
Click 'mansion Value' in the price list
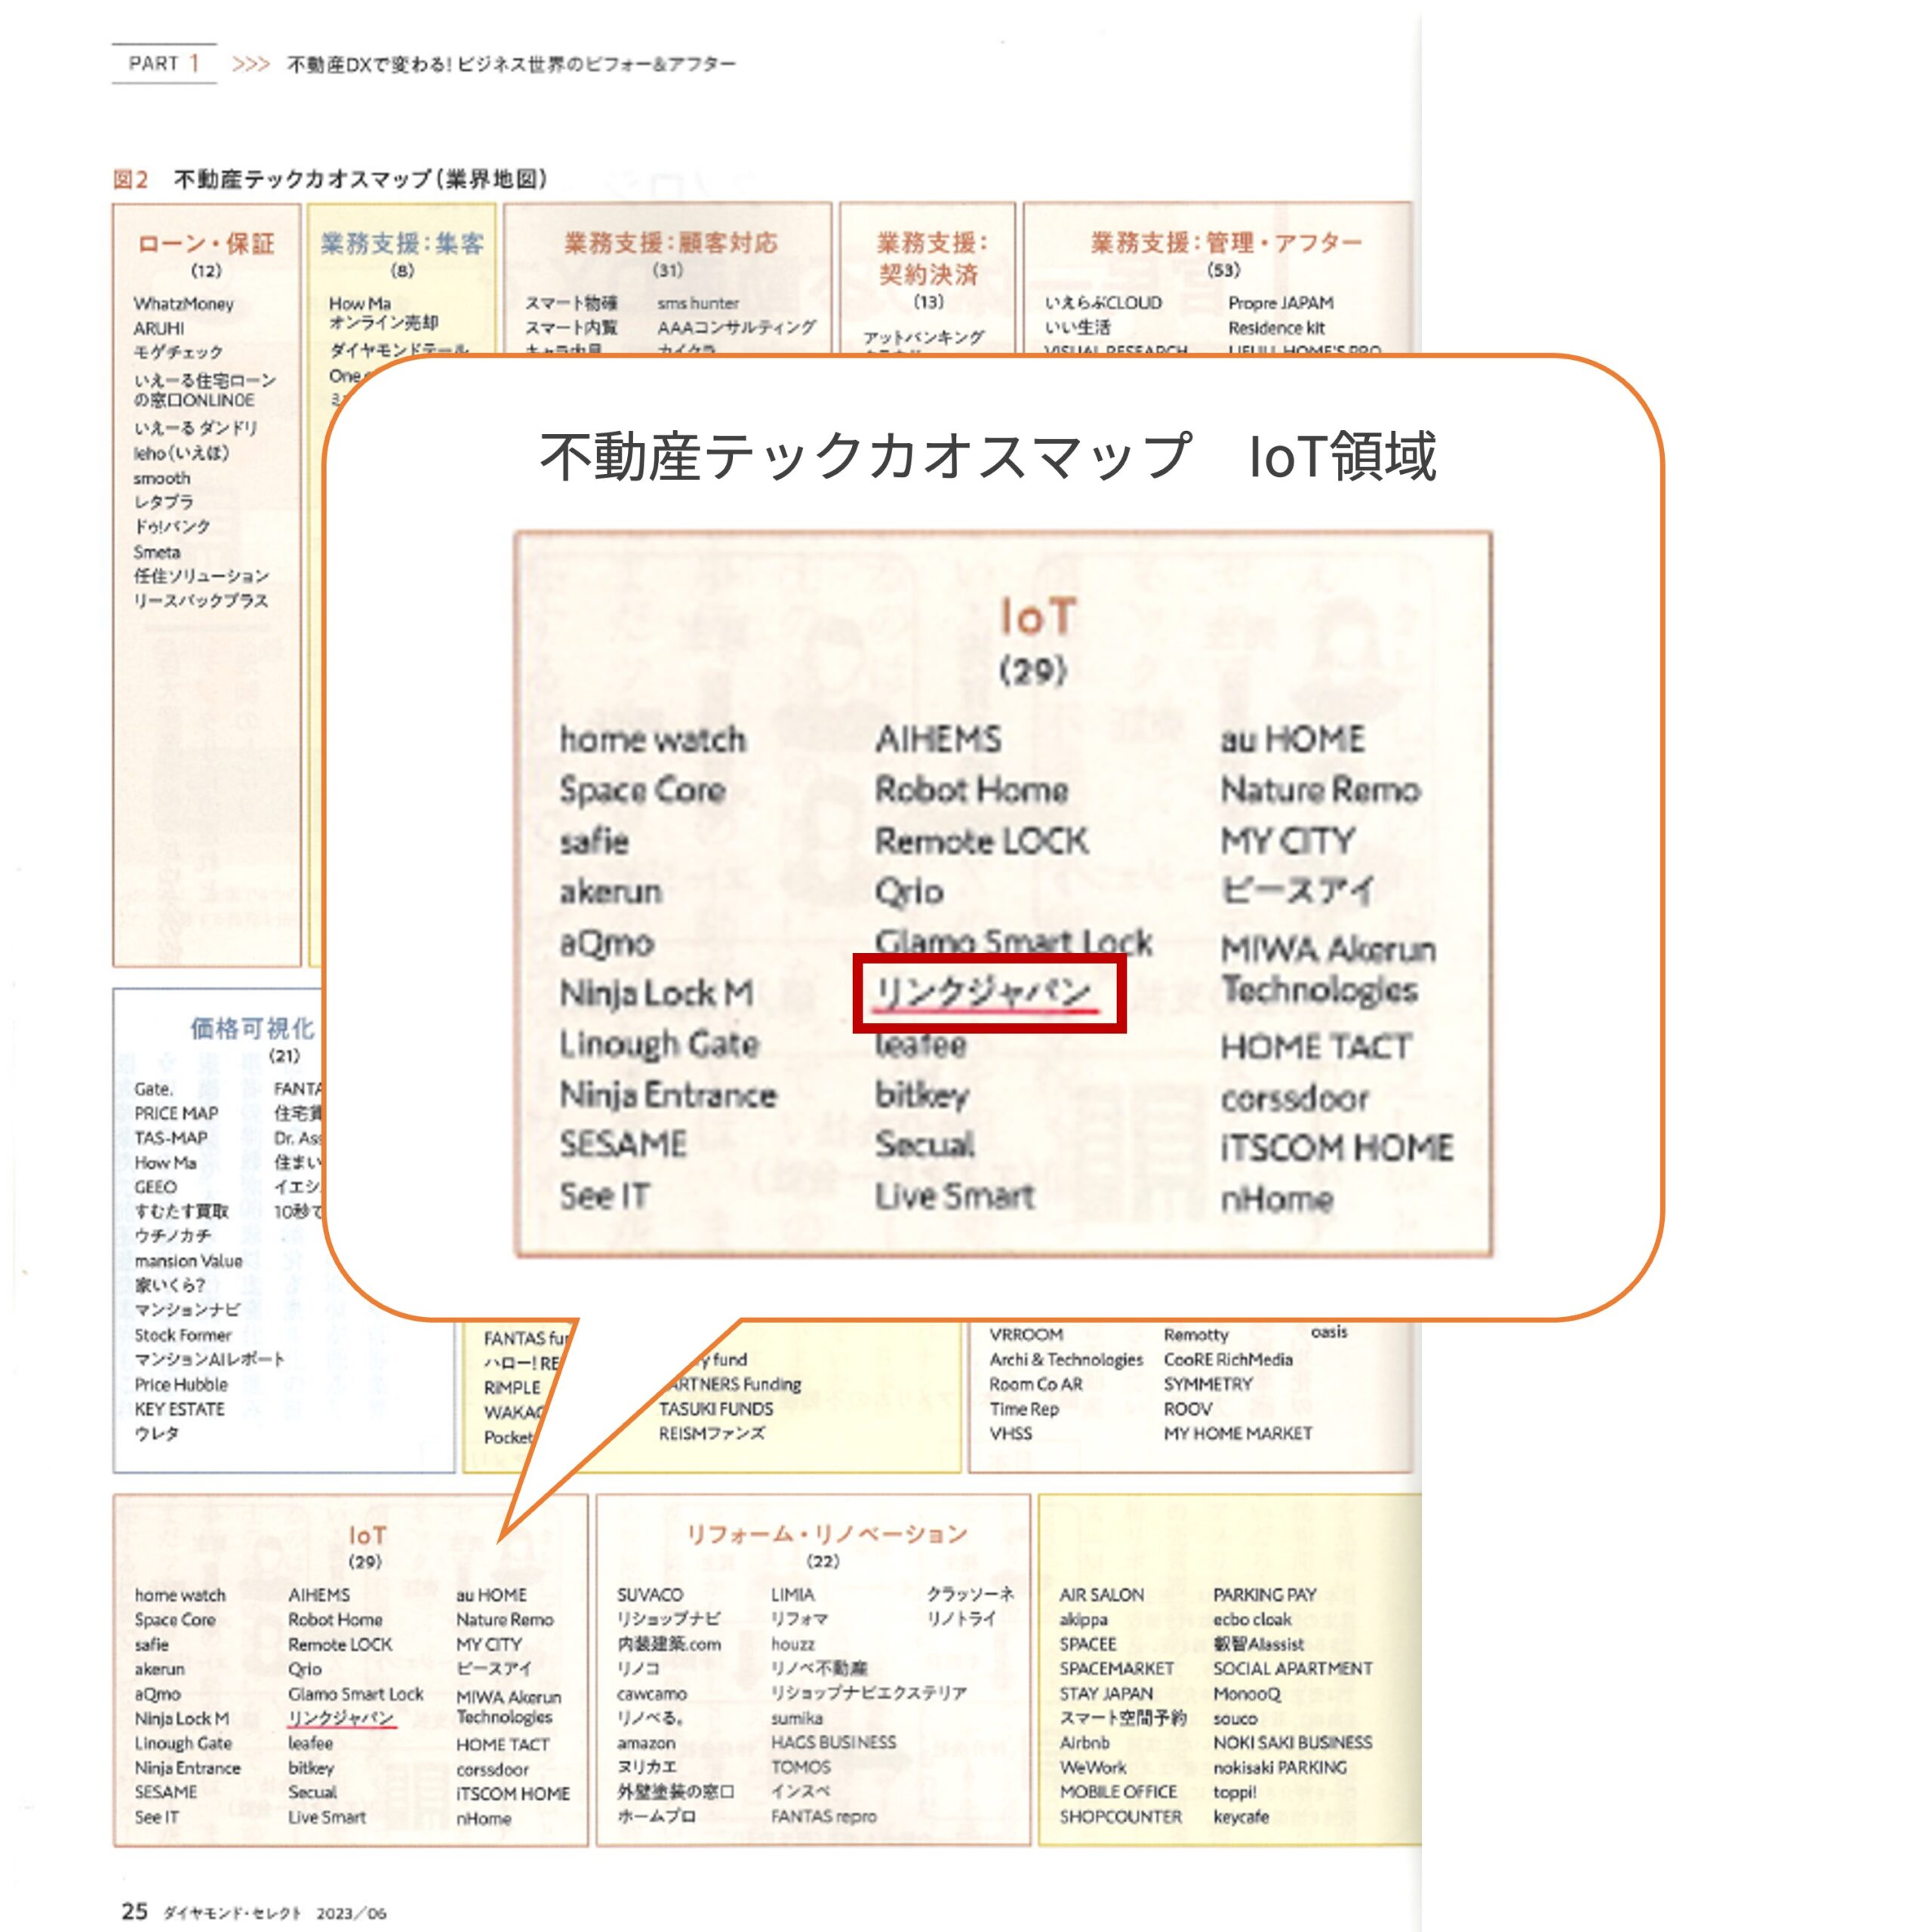(189, 1261)
